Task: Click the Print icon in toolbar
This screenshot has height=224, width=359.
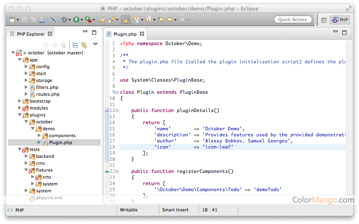Action: point(42,20)
